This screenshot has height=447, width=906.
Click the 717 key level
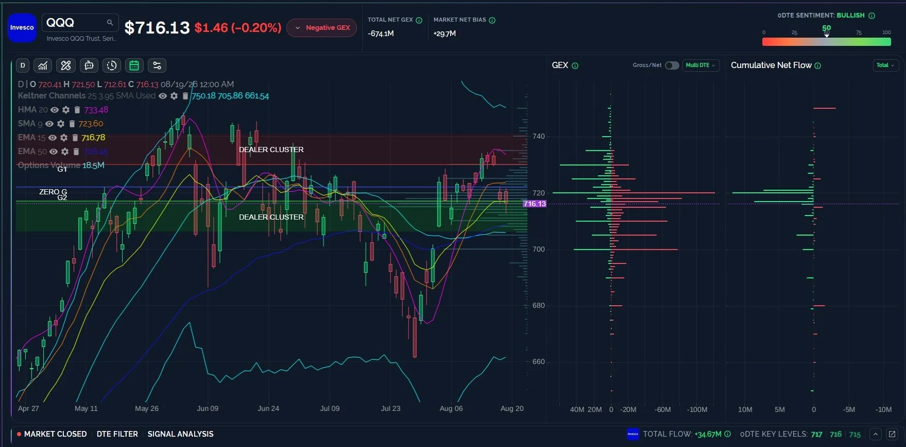(817, 434)
